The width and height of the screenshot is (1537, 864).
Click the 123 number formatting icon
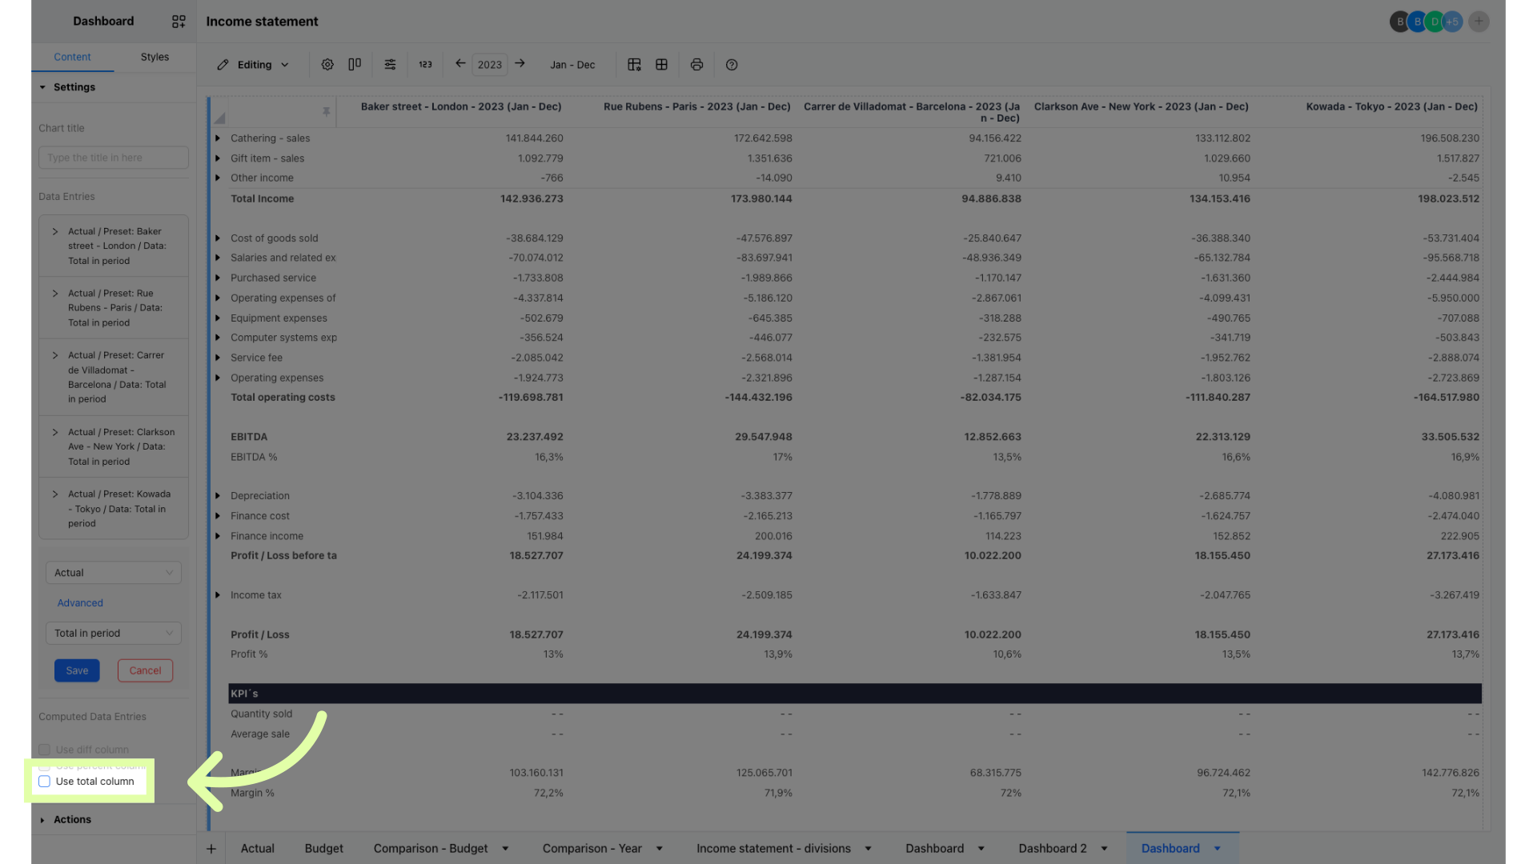[425, 65]
